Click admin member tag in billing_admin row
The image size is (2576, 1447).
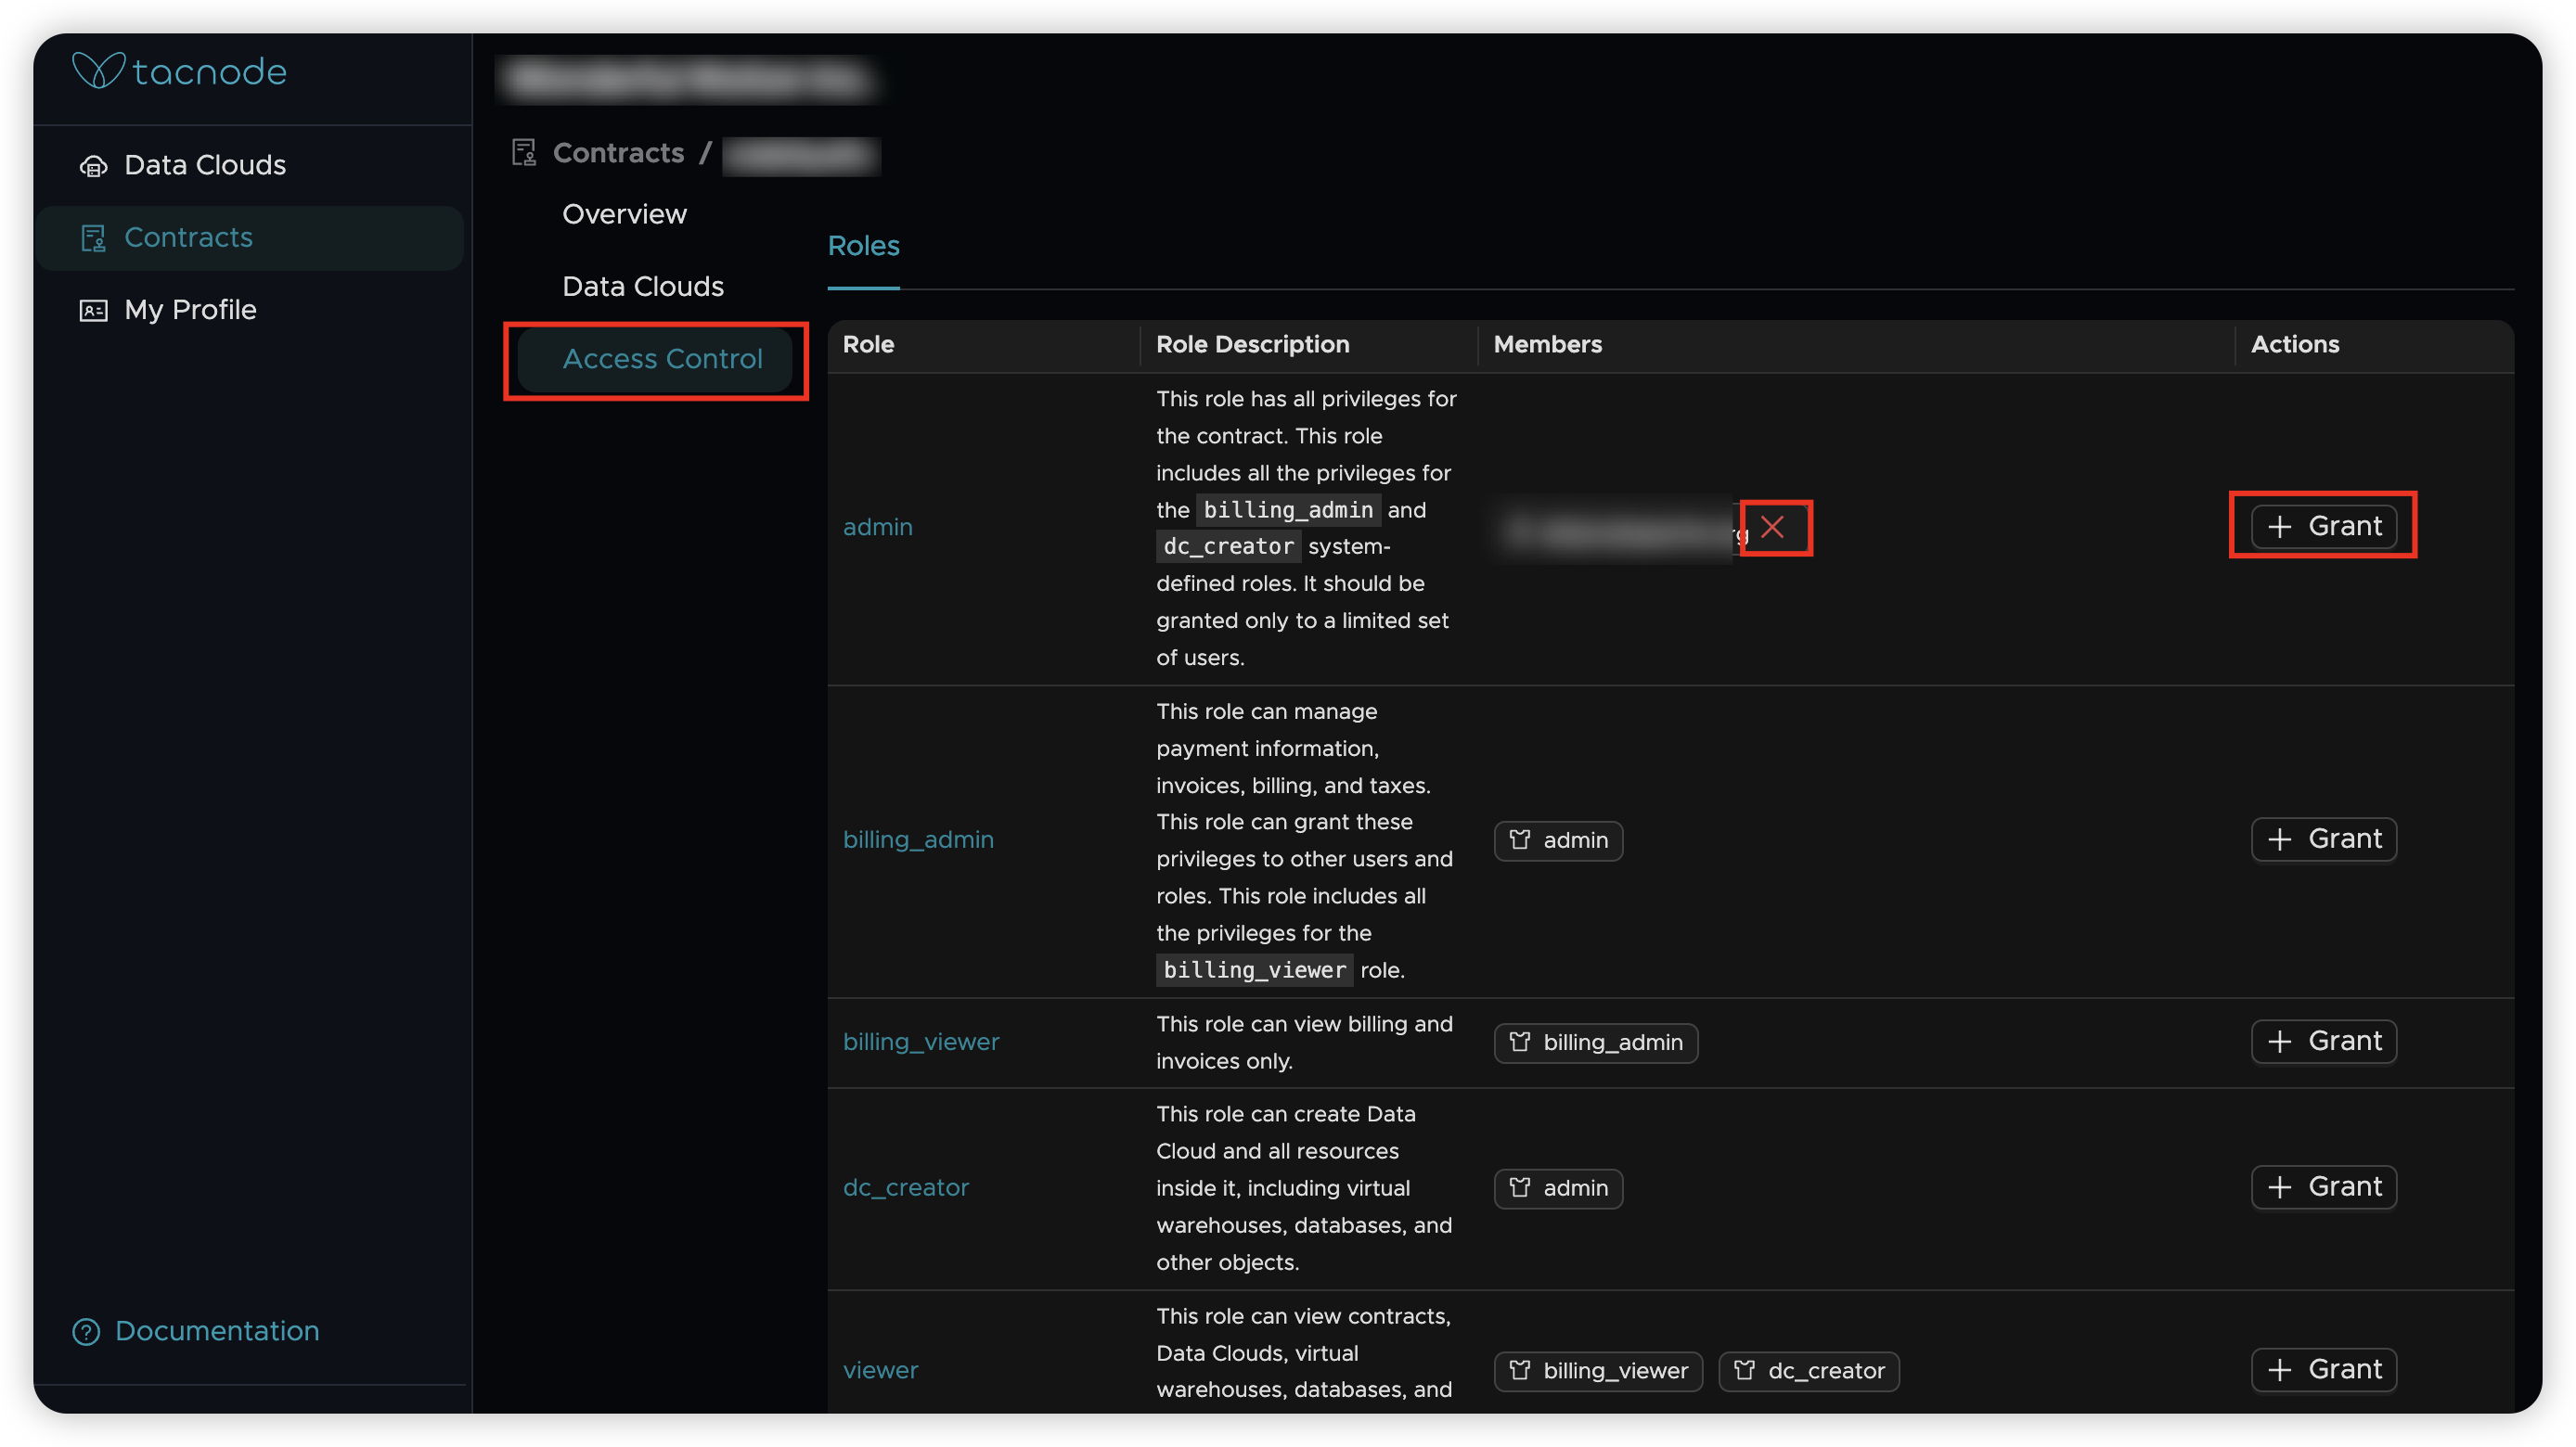pyautogui.click(x=1558, y=840)
